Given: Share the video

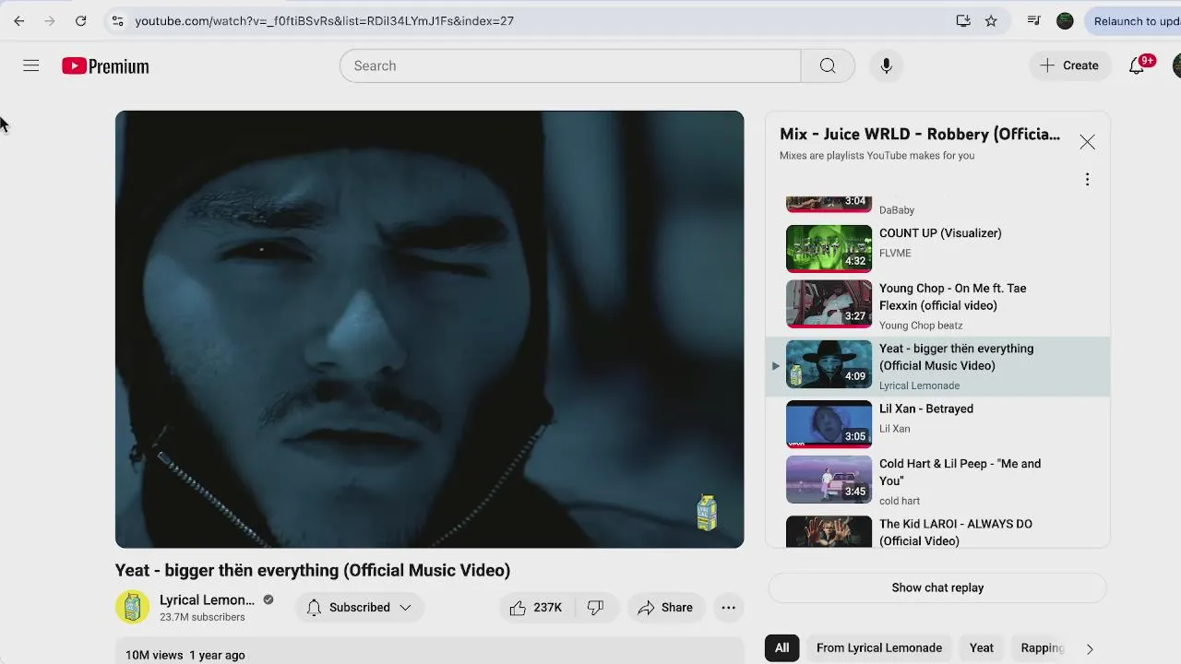Looking at the screenshot, I should point(665,607).
